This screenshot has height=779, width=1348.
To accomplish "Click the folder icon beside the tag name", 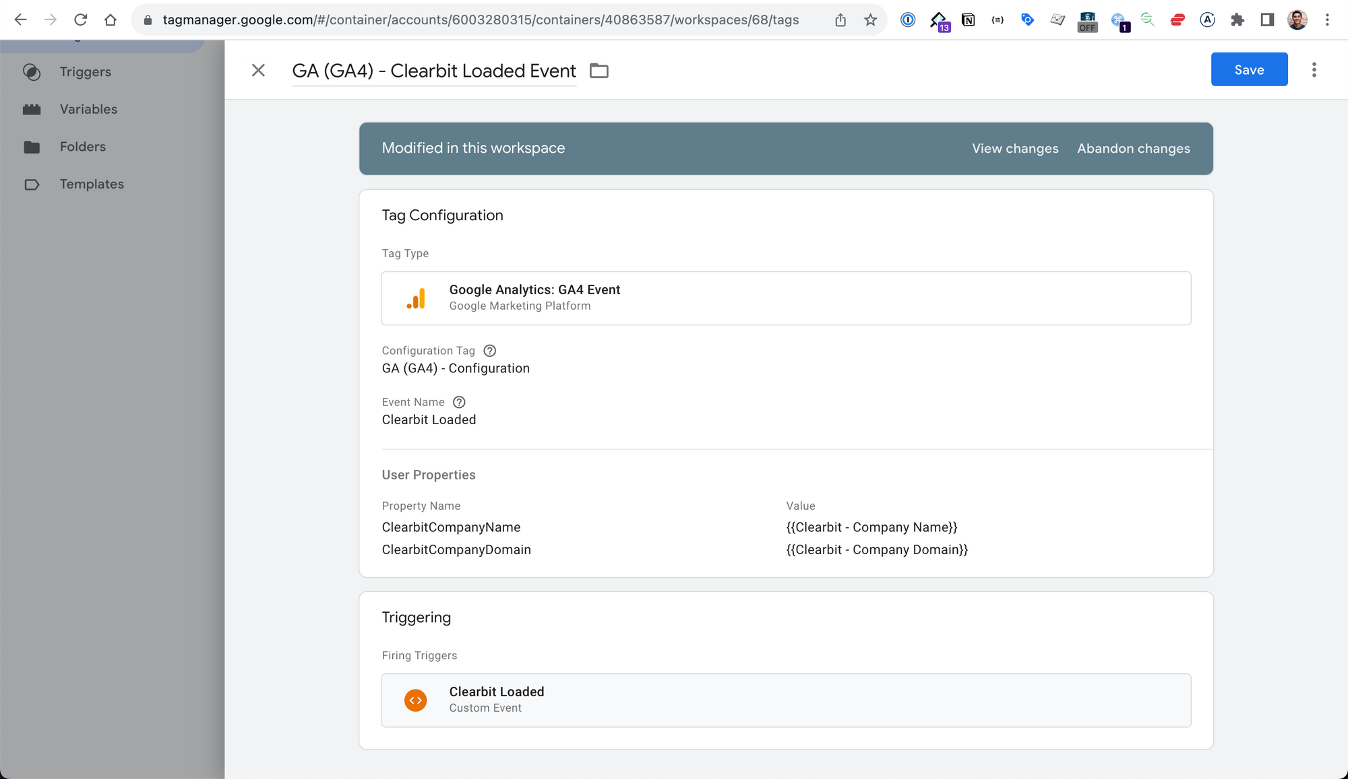I will (599, 71).
